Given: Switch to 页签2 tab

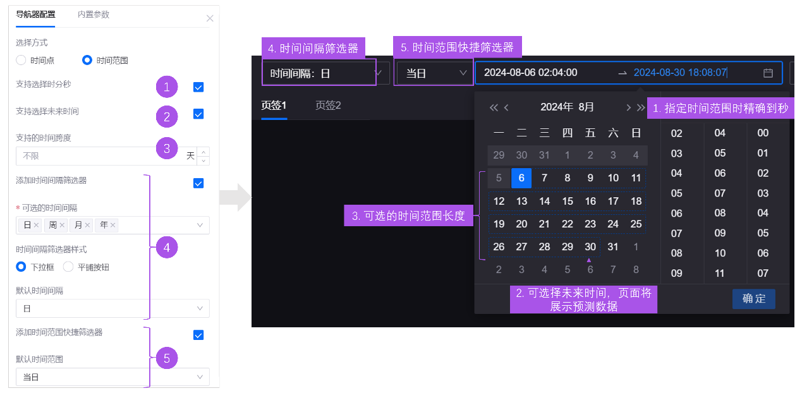Looking at the screenshot, I should [x=328, y=105].
